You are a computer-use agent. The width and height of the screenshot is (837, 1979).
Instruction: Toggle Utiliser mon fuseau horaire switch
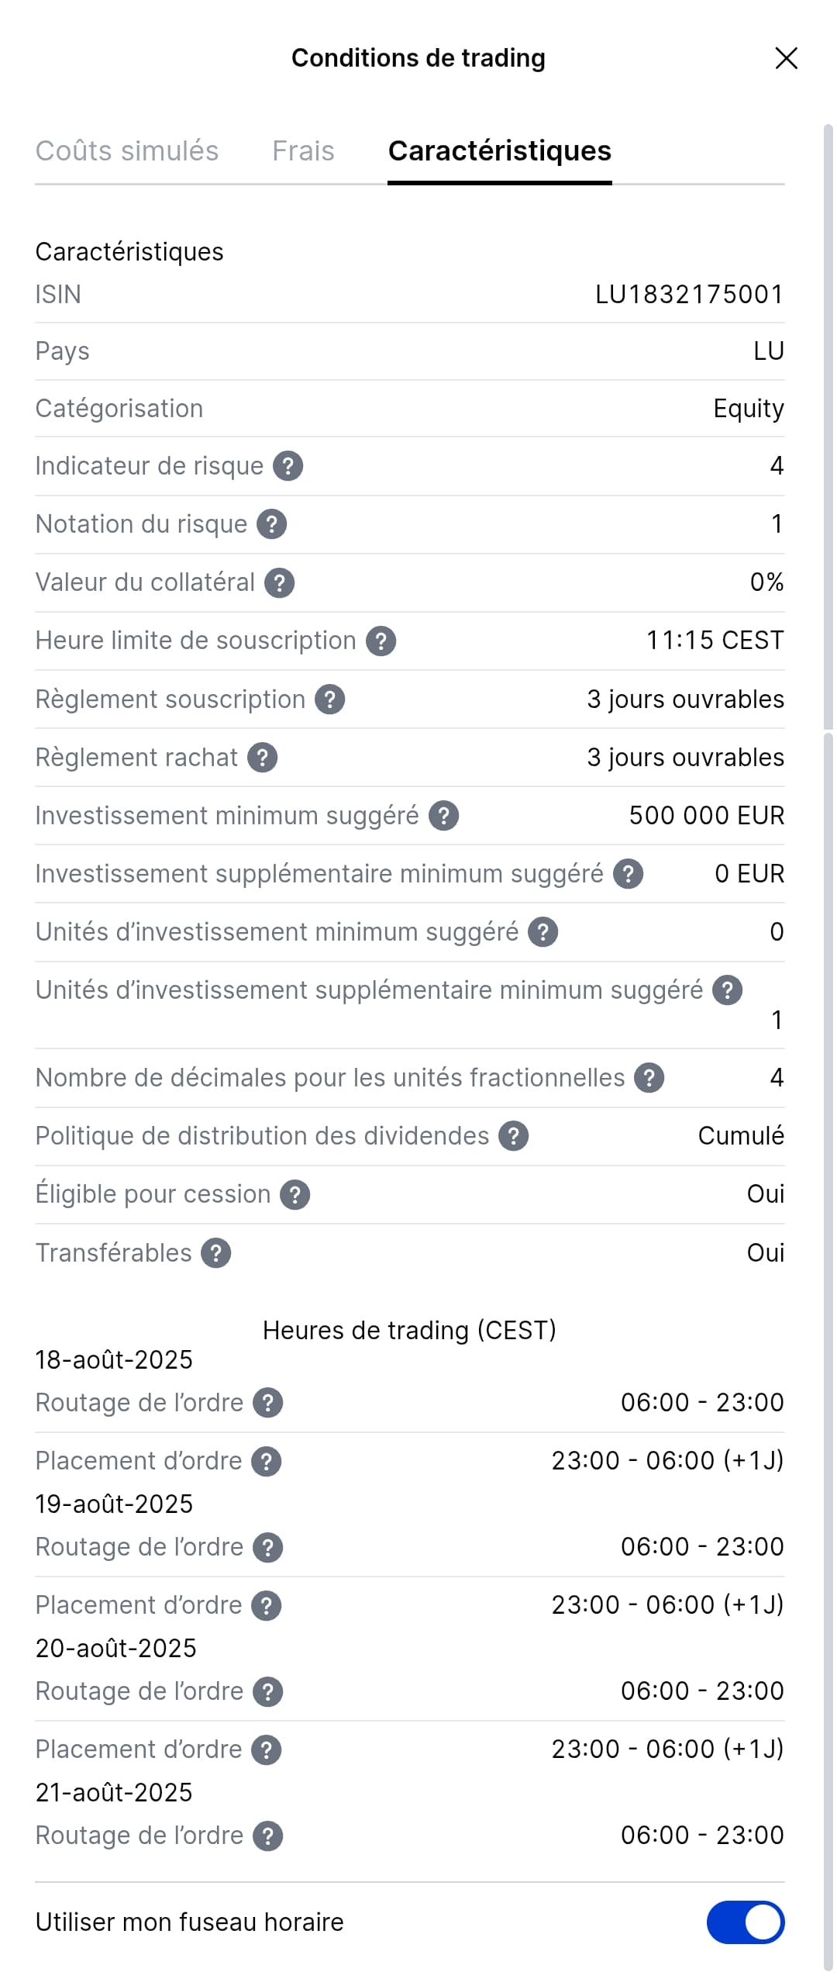[x=745, y=1922]
